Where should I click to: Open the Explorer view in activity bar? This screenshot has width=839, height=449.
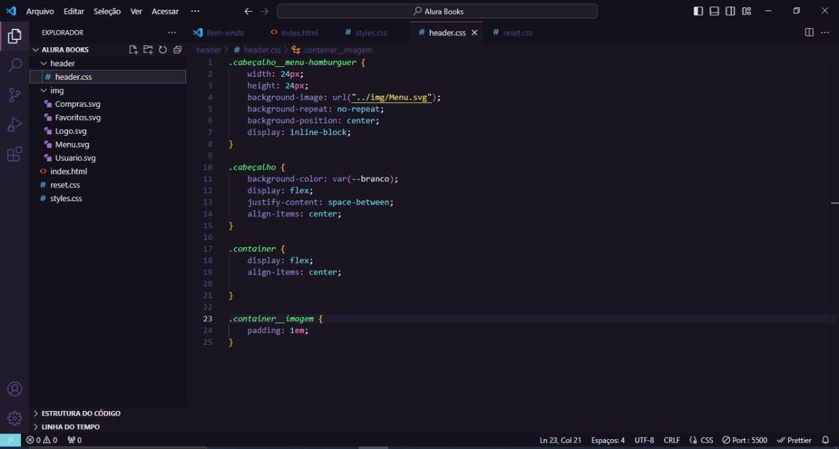[x=14, y=37]
